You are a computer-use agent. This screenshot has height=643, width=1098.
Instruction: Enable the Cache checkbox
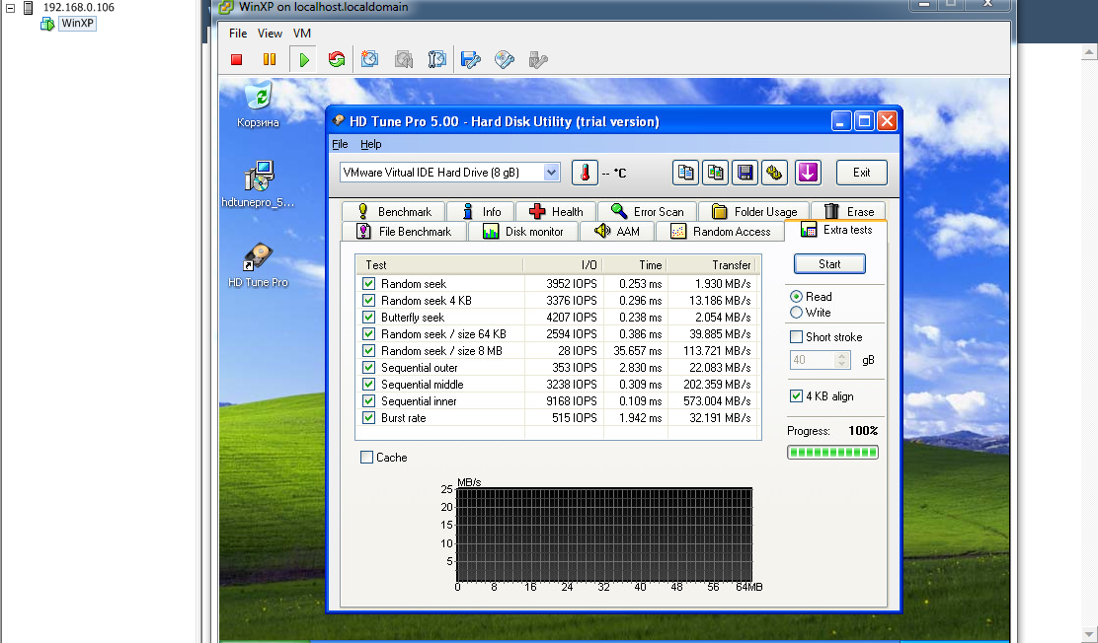point(366,458)
